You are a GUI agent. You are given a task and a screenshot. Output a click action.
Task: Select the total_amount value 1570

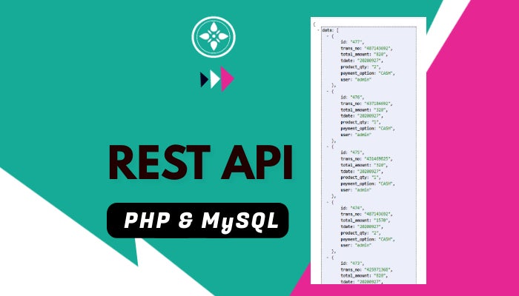point(383,219)
